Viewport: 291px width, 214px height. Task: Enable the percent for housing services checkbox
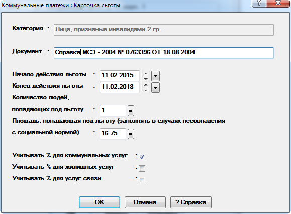142,168
